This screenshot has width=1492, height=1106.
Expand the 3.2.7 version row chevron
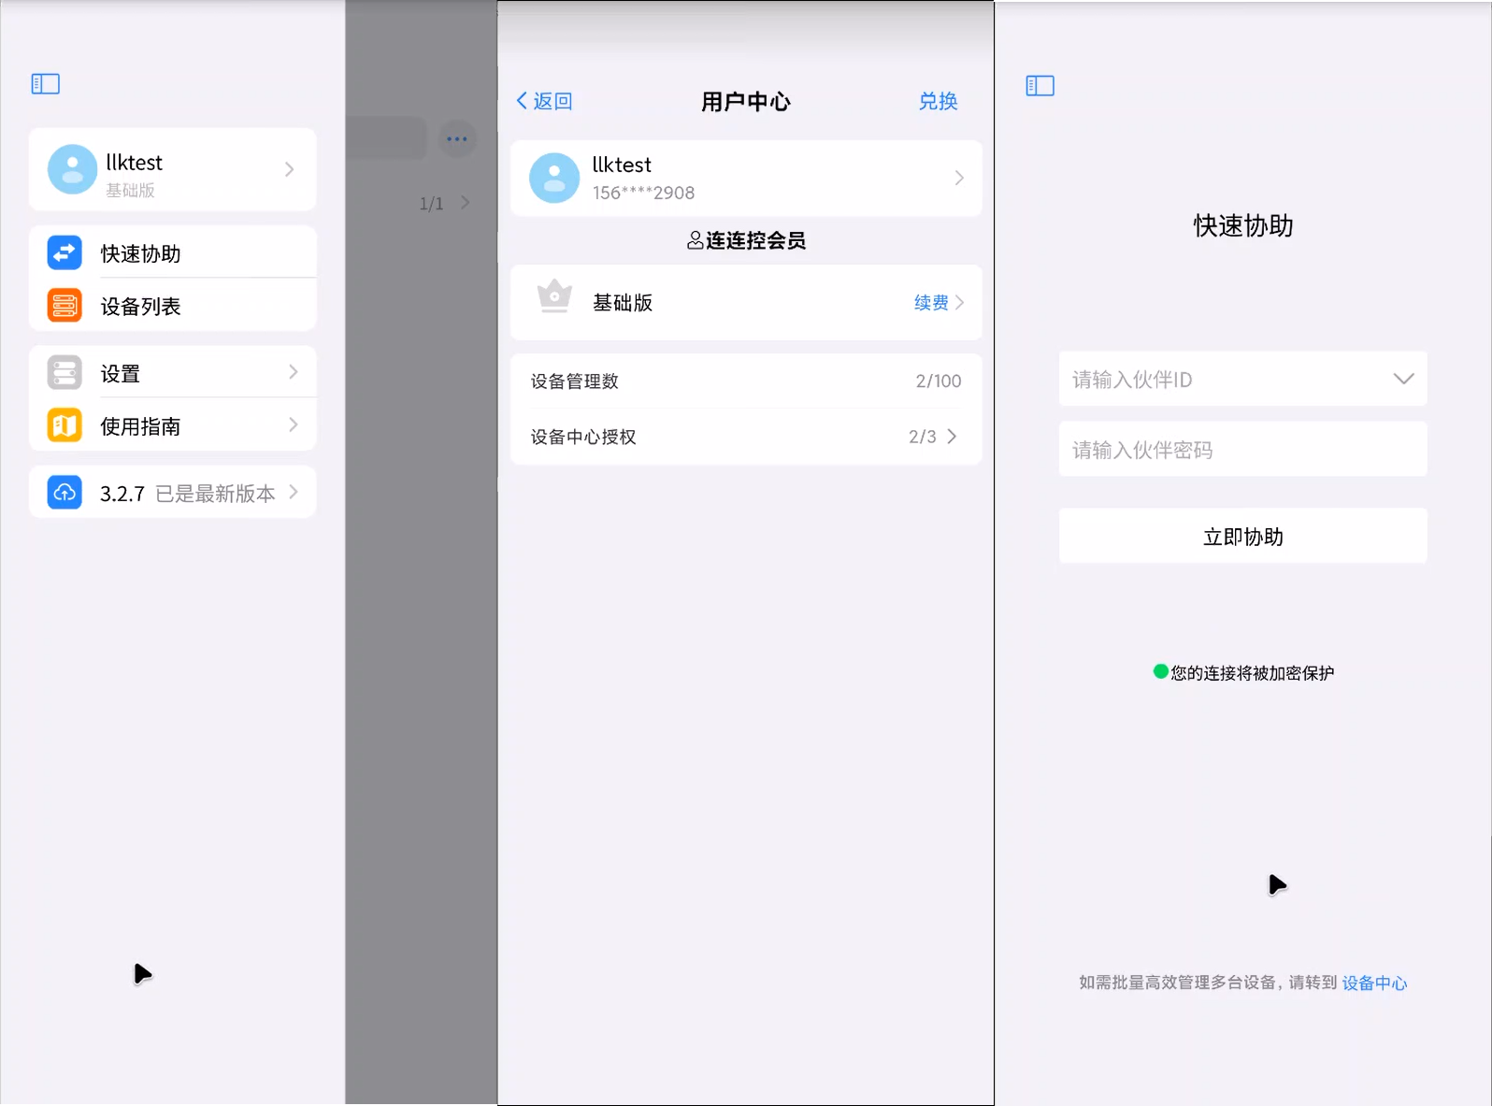pyautogui.click(x=294, y=492)
